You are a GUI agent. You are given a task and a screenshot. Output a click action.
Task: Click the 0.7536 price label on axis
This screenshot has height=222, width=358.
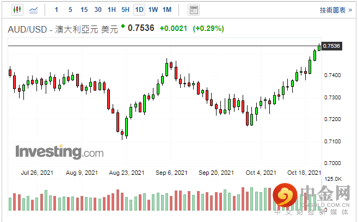click(x=331, y=46)
